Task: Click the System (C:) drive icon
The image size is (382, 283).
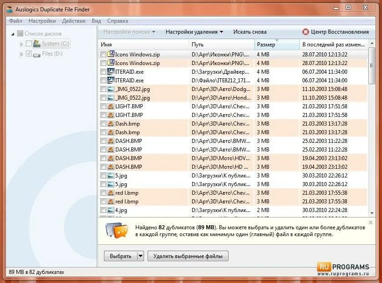Action: pos(37,44)
